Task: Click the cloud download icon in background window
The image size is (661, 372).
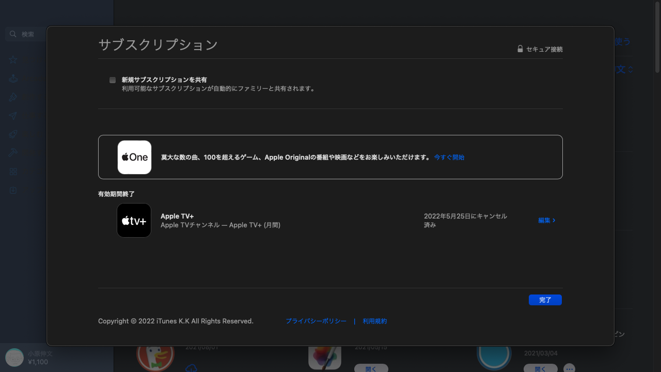Action: coord(191,368)
